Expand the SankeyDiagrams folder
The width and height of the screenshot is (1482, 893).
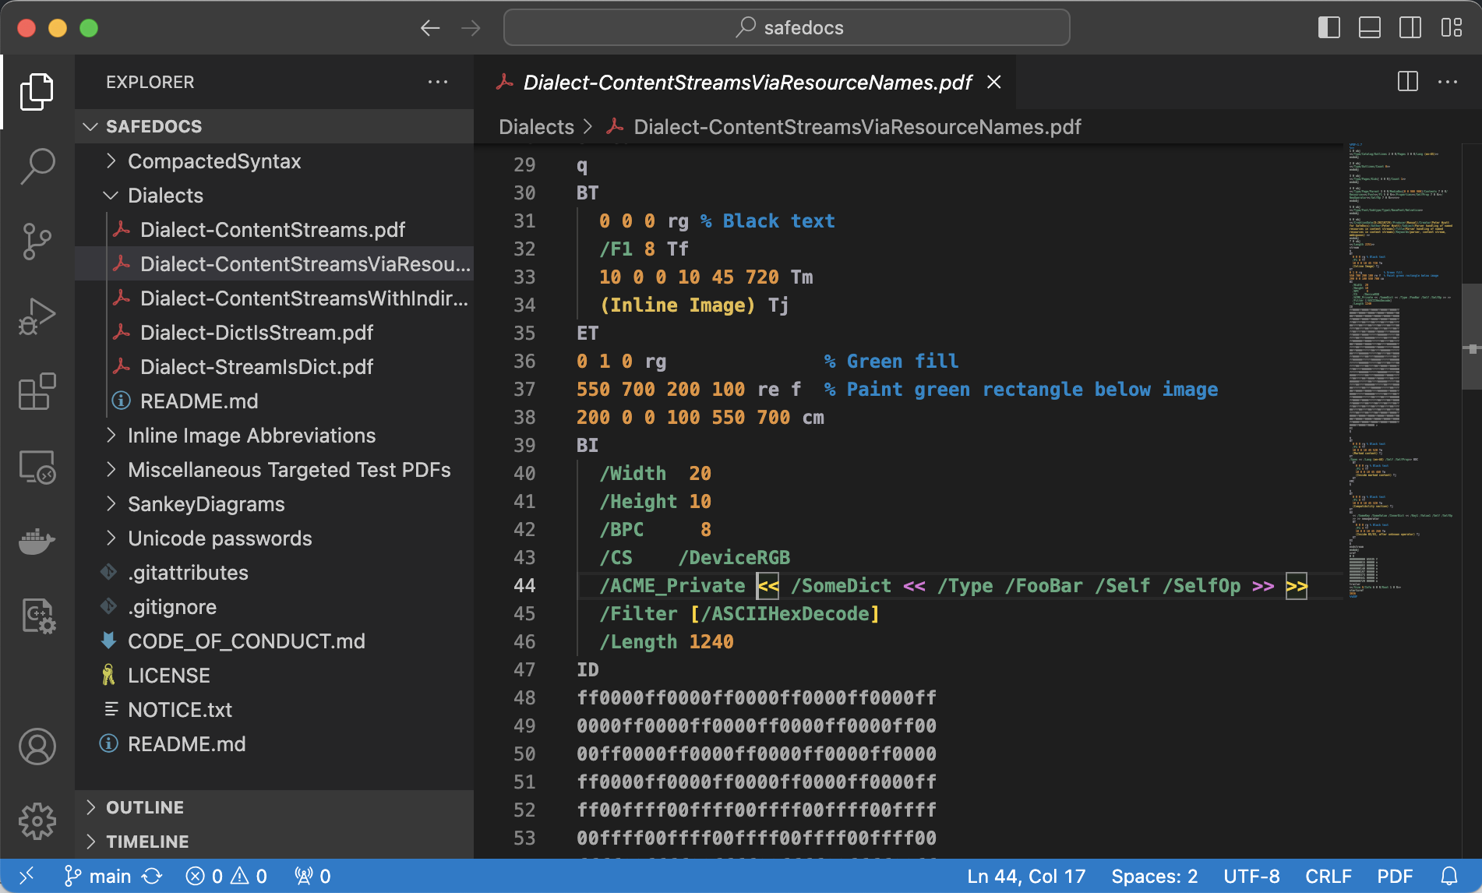coord(274,504)
